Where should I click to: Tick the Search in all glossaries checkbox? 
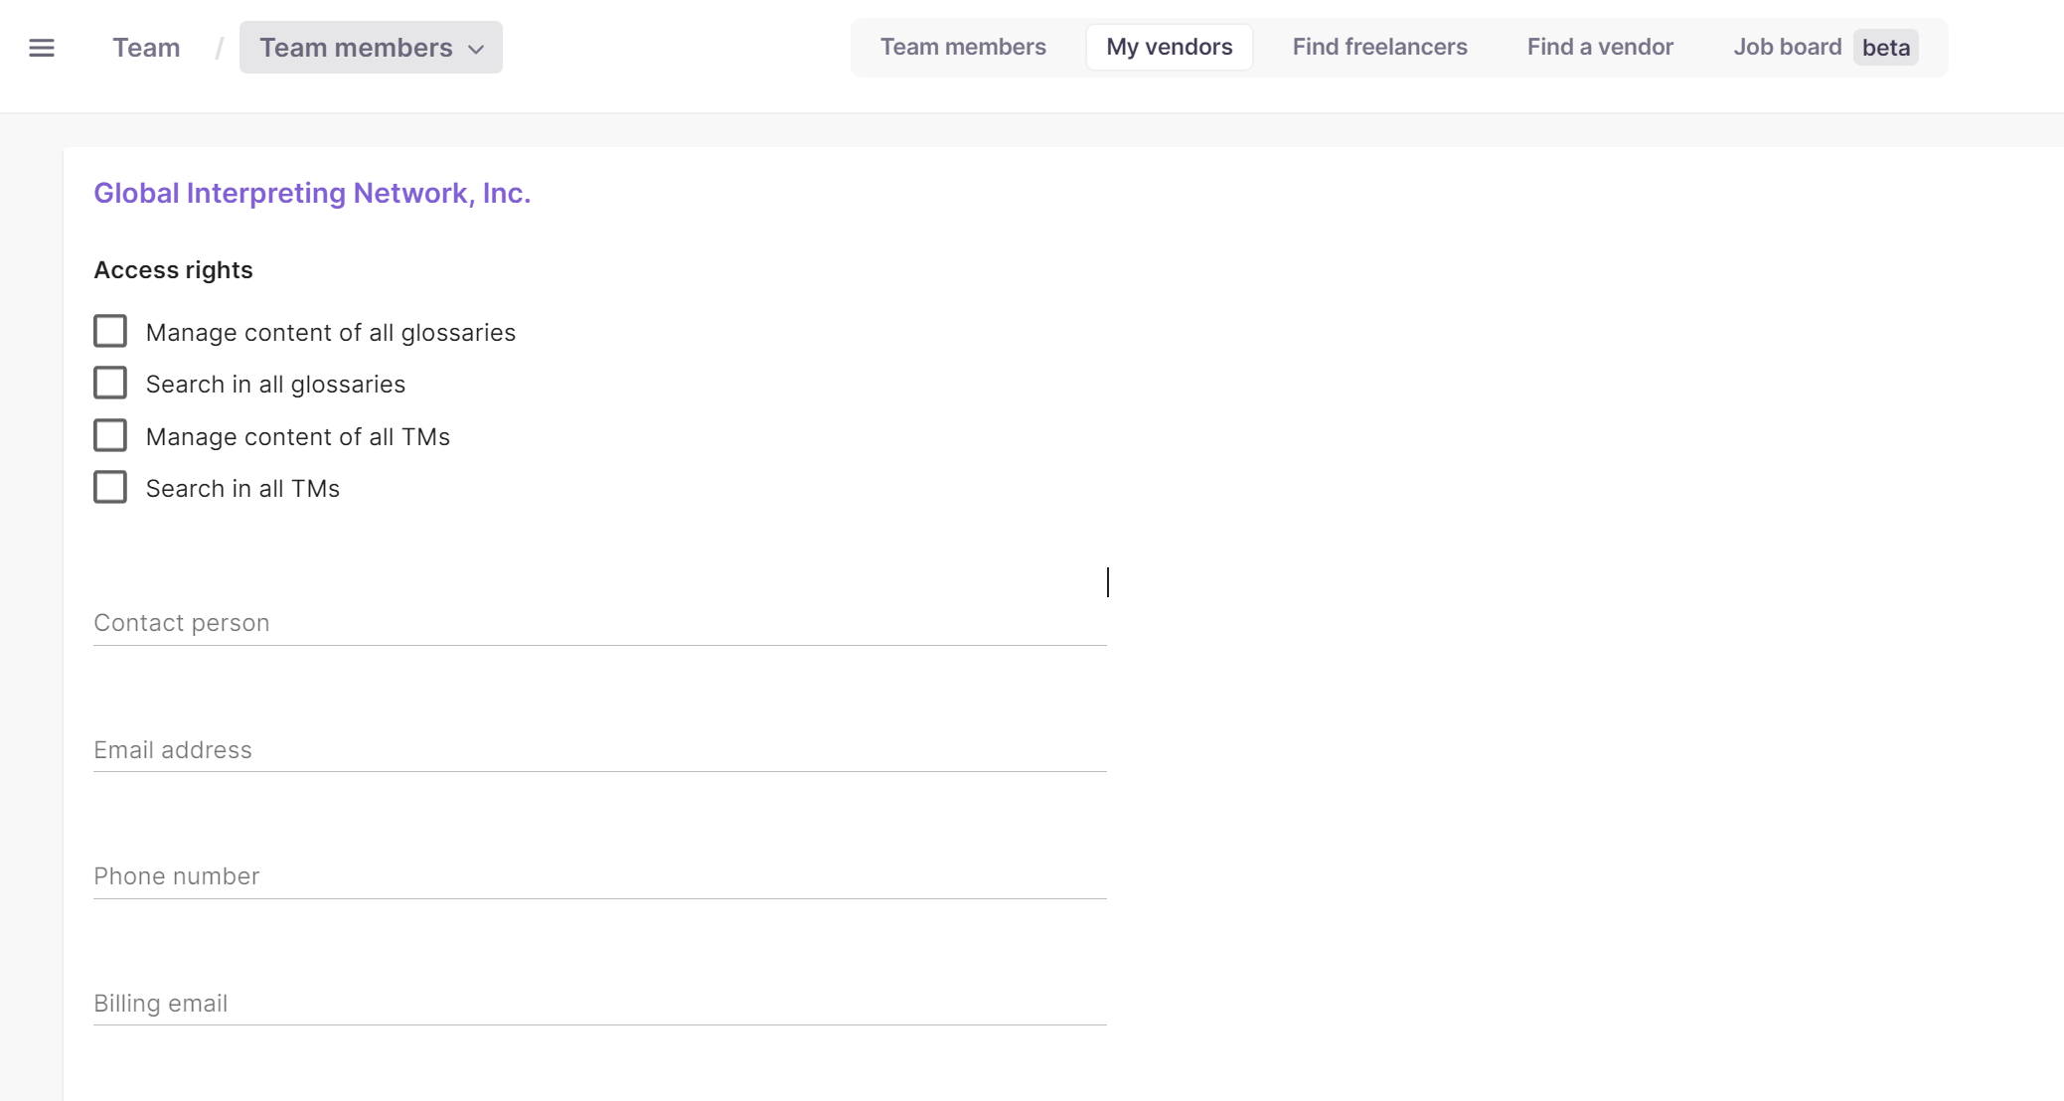110,383
